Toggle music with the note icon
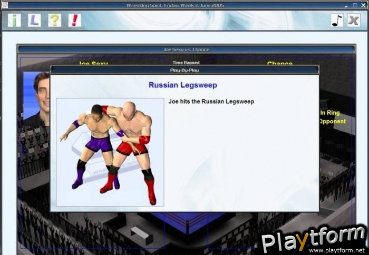 337,20
